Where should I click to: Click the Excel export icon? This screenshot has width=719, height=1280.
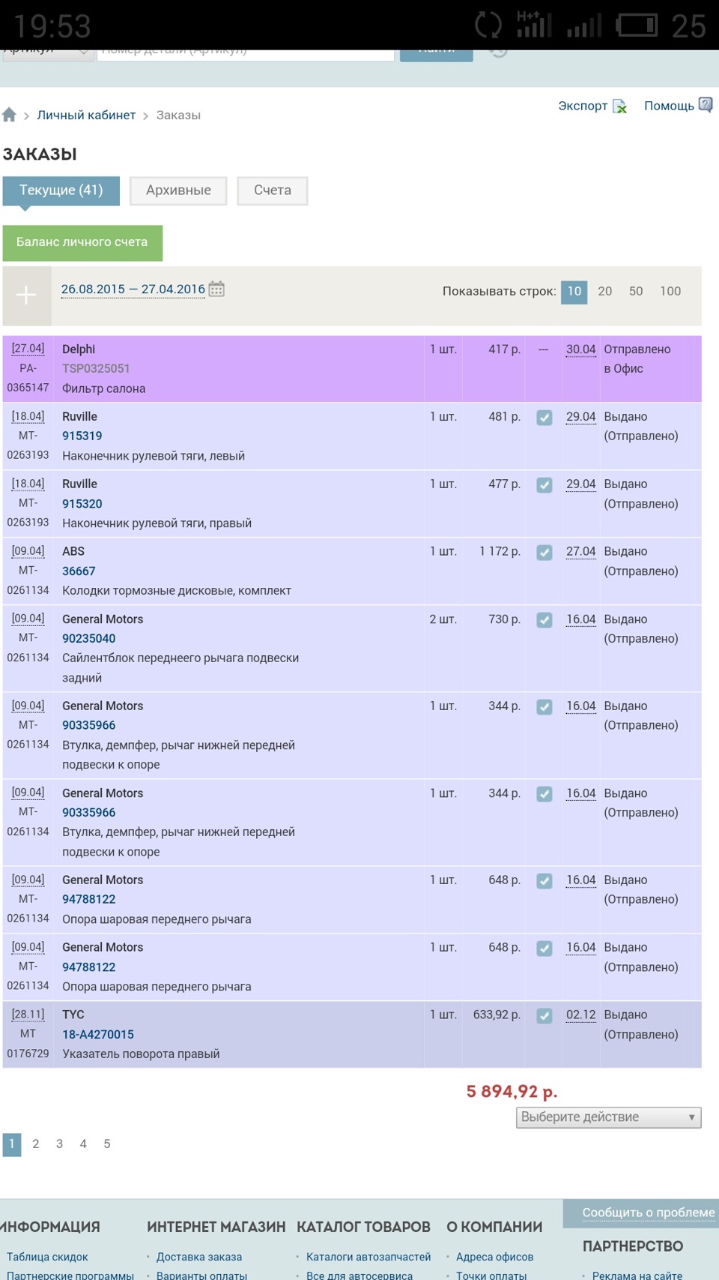point(620,106)
